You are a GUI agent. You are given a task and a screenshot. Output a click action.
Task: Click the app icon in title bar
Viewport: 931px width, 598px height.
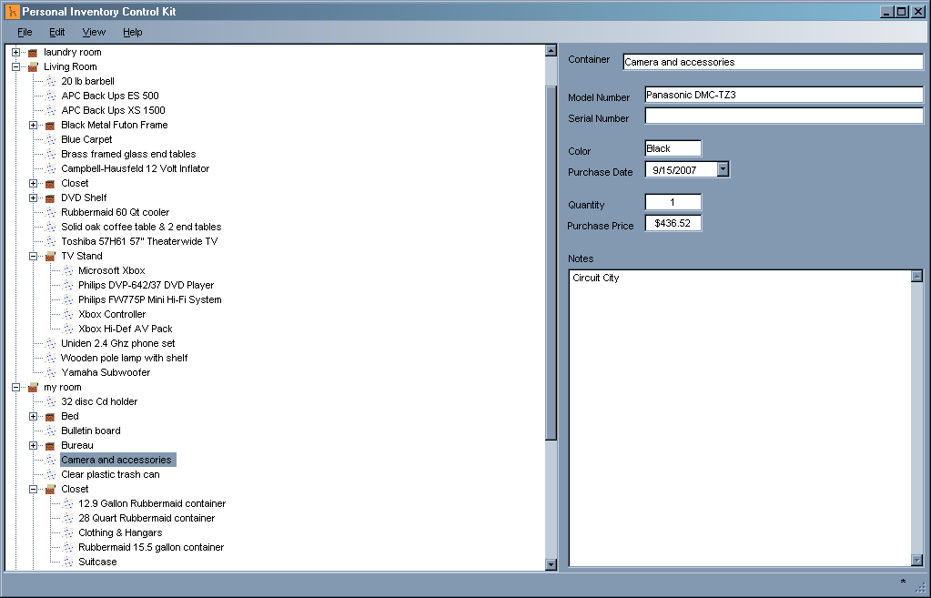coord(12,12)
